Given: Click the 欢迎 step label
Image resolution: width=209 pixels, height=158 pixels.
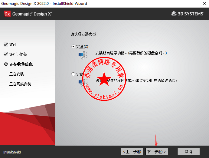Looking at the screenshot, I should (x=13, y=44).
